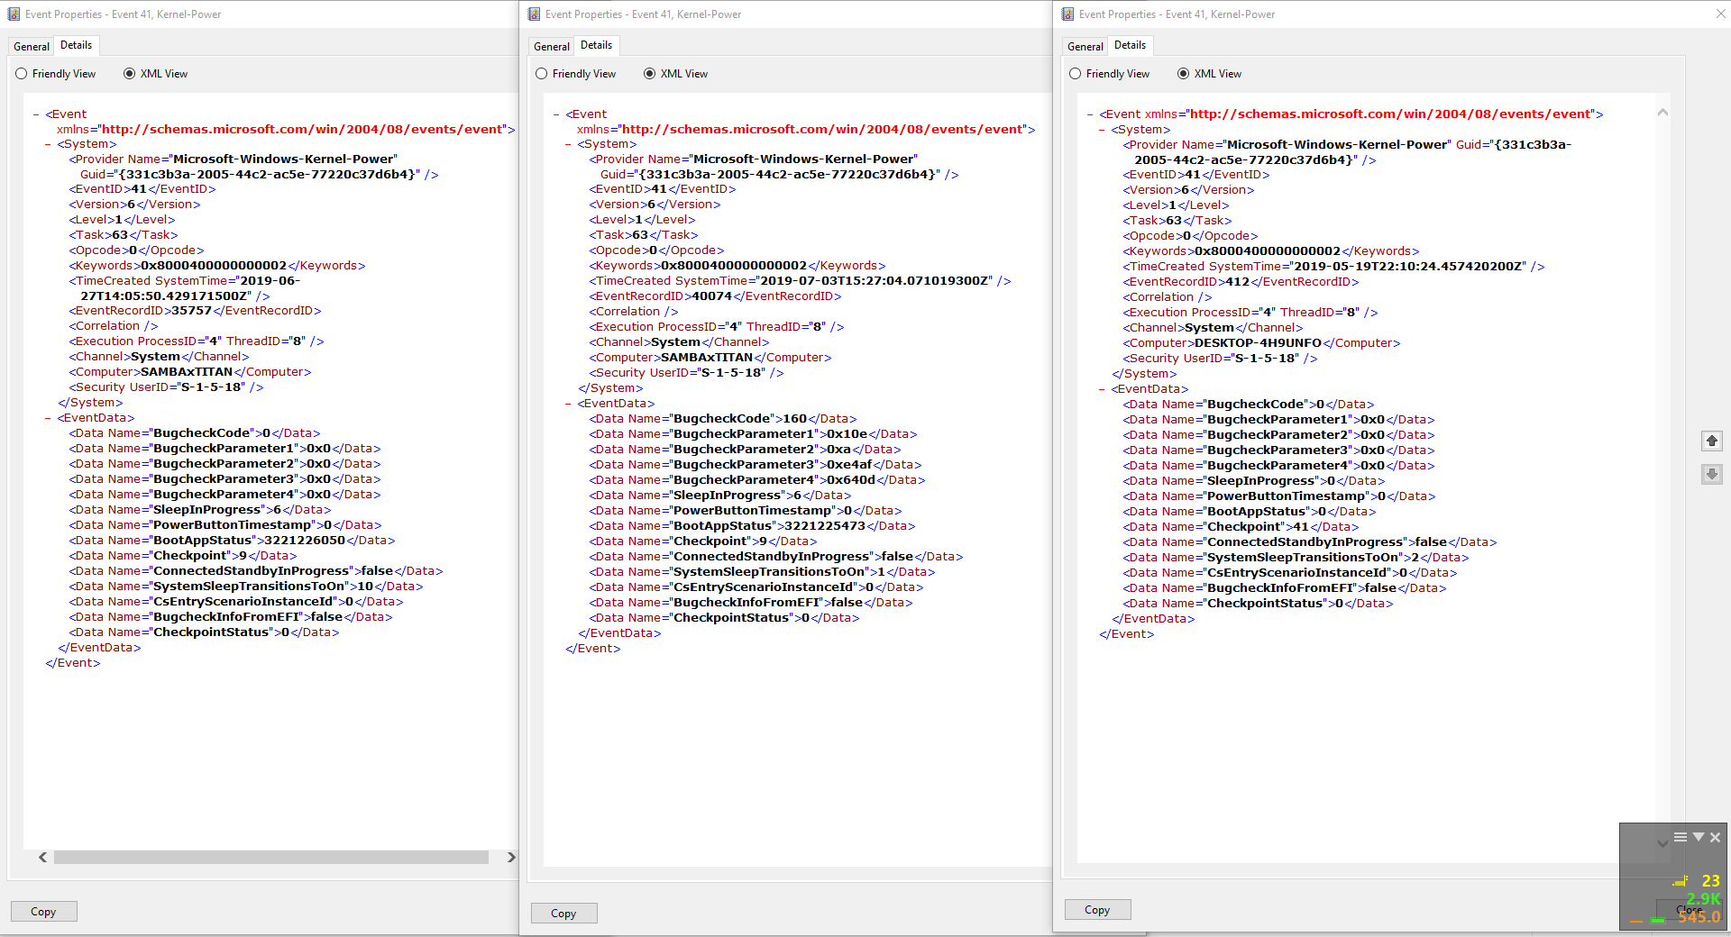The image size is (1731, 937).
Task: Click Copy button in middle window
Action: pyautogui.click(x=563, y=914)
